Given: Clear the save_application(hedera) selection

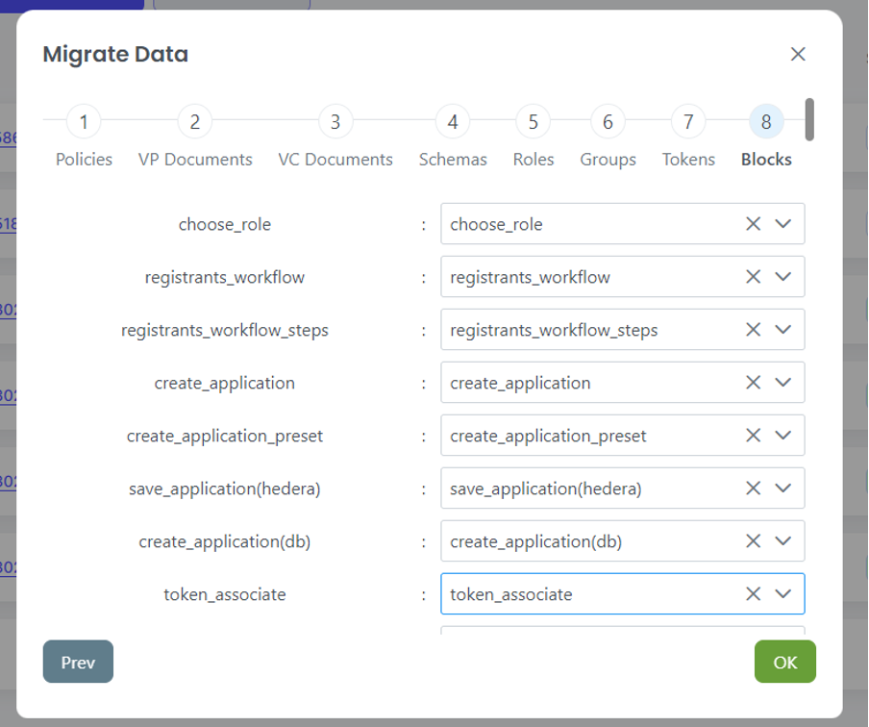Looking at the screenshot, I should tap(753, 489).
